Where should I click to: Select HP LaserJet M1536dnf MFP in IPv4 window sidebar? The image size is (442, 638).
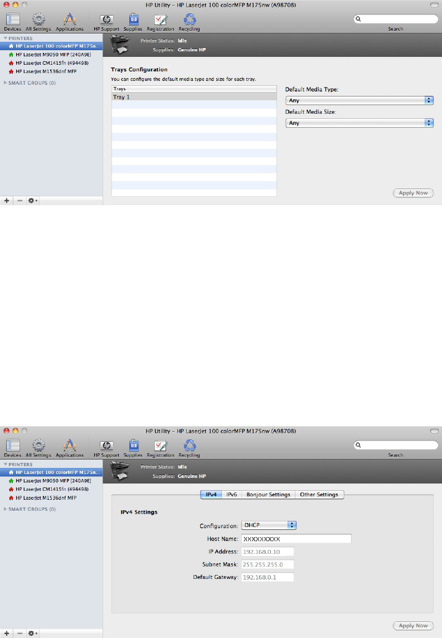pos(51,497)
